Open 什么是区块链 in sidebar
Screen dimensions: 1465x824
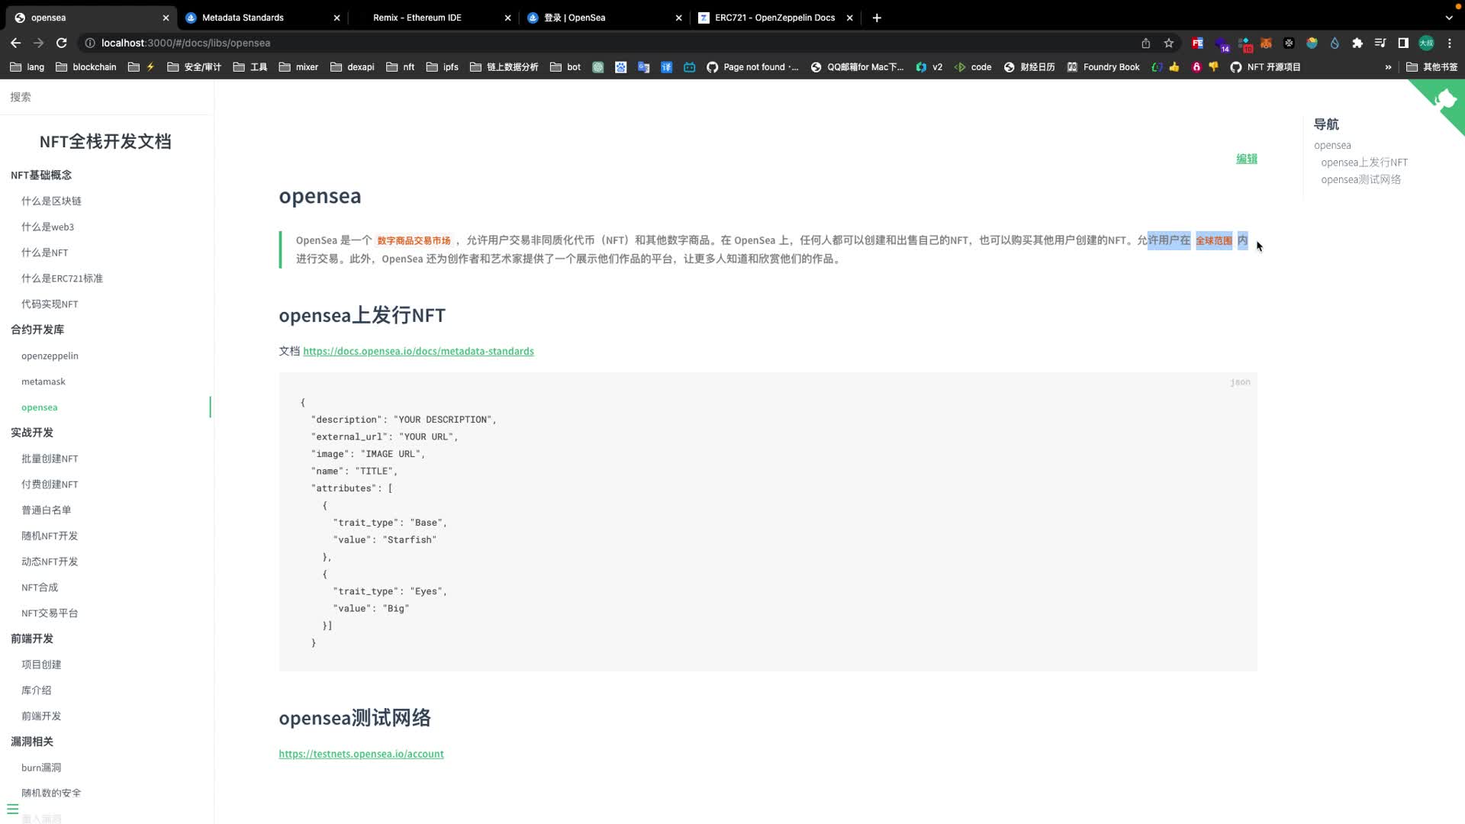[x=51, y=201]
